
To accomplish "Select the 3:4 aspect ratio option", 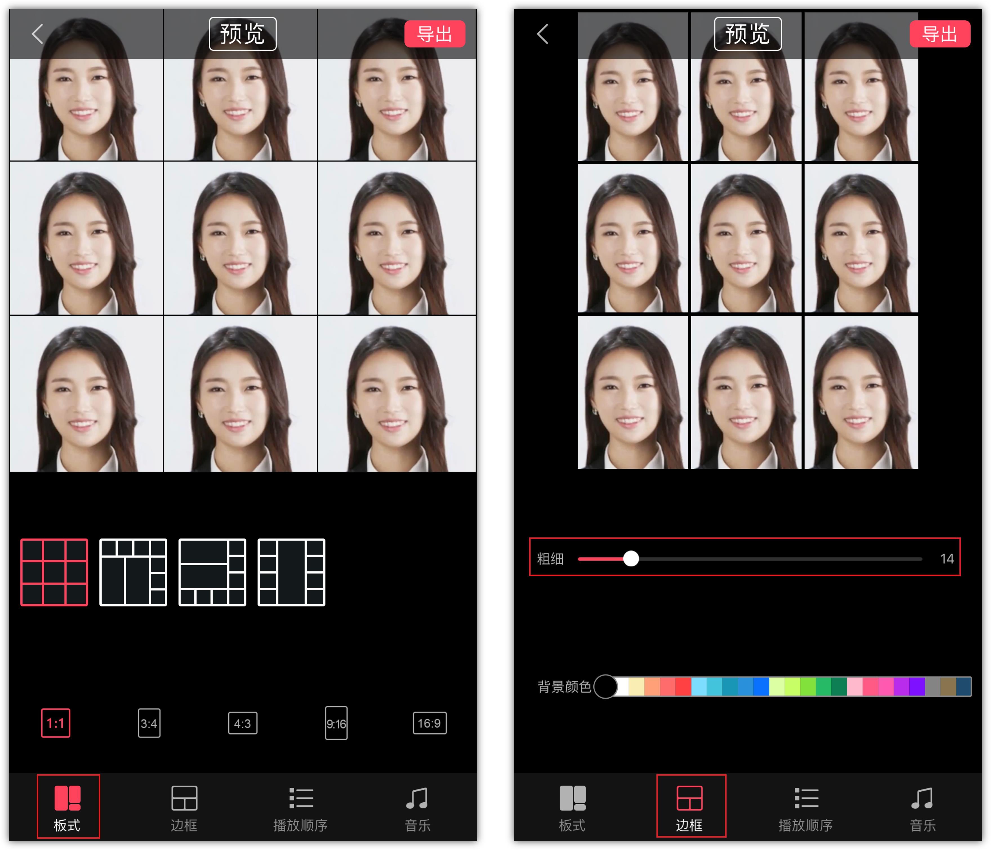I will click(x=149, y=723).
